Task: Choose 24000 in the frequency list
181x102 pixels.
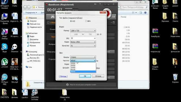Action: (83, 65)
